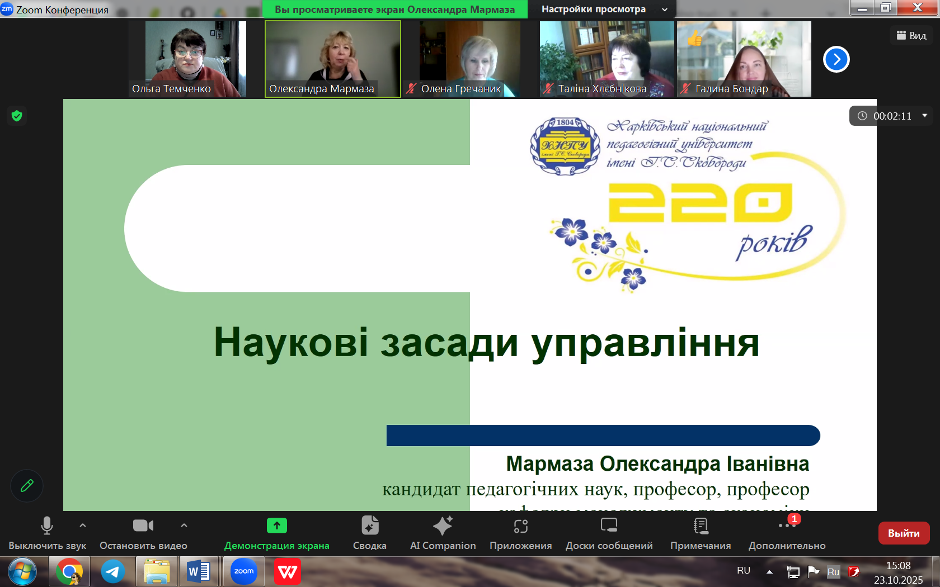
Task: Select Ольга Темченко video thumbnail
Action: click(x=195, y=59)
